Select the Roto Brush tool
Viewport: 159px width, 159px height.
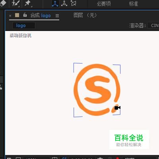pos(16,3)
